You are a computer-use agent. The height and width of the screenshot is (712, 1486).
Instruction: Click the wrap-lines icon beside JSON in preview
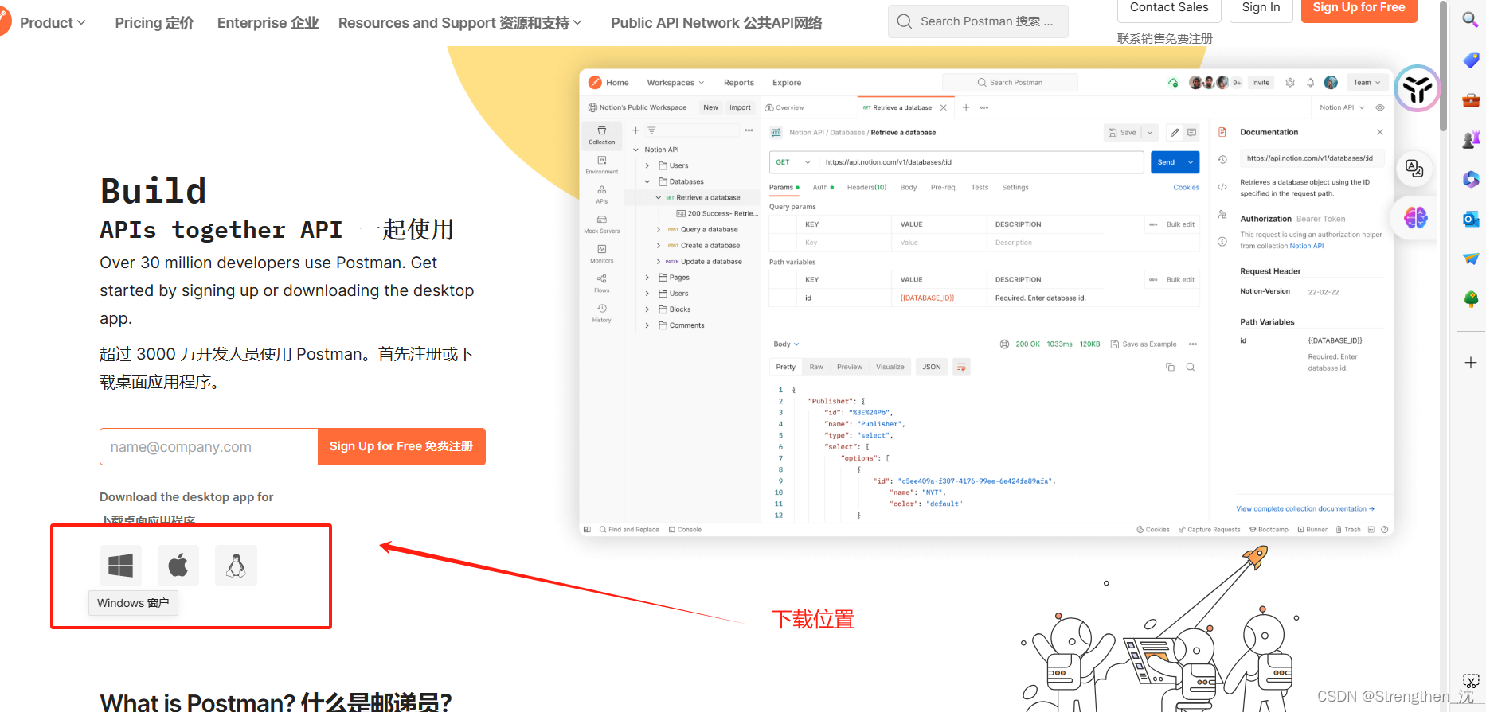[961, 367]
